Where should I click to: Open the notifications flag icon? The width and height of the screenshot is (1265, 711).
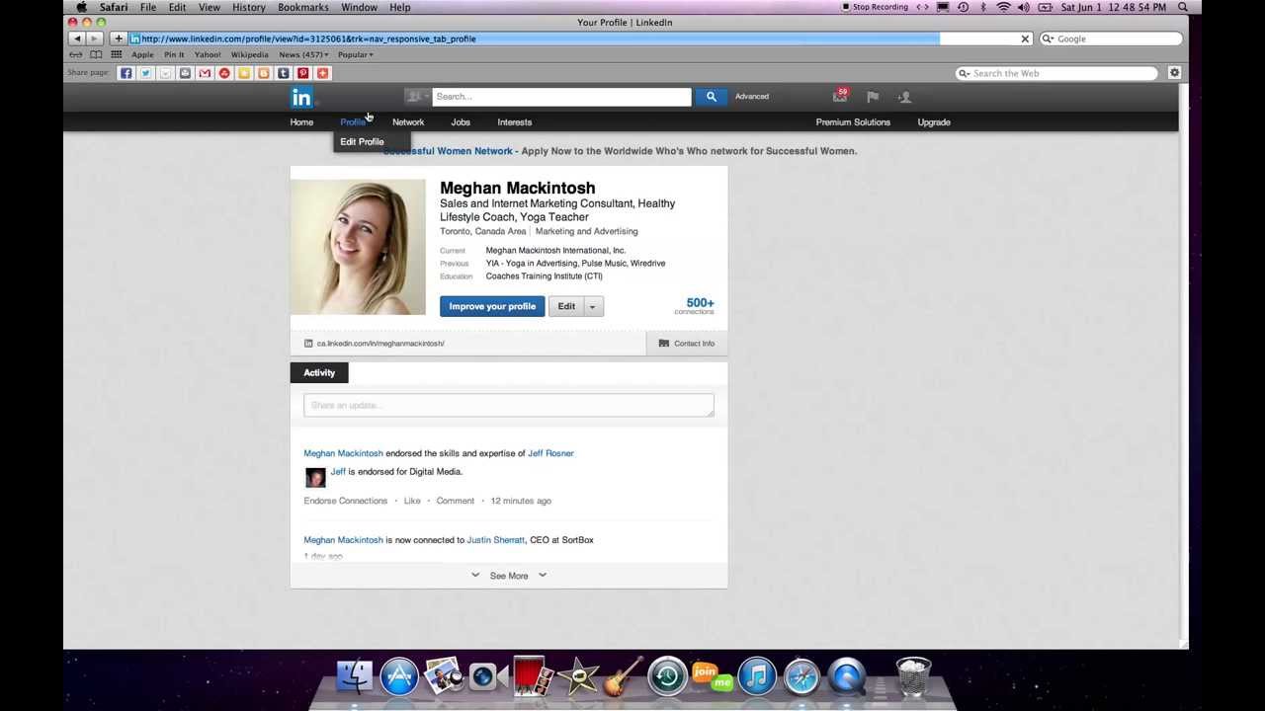pos(873,97)
